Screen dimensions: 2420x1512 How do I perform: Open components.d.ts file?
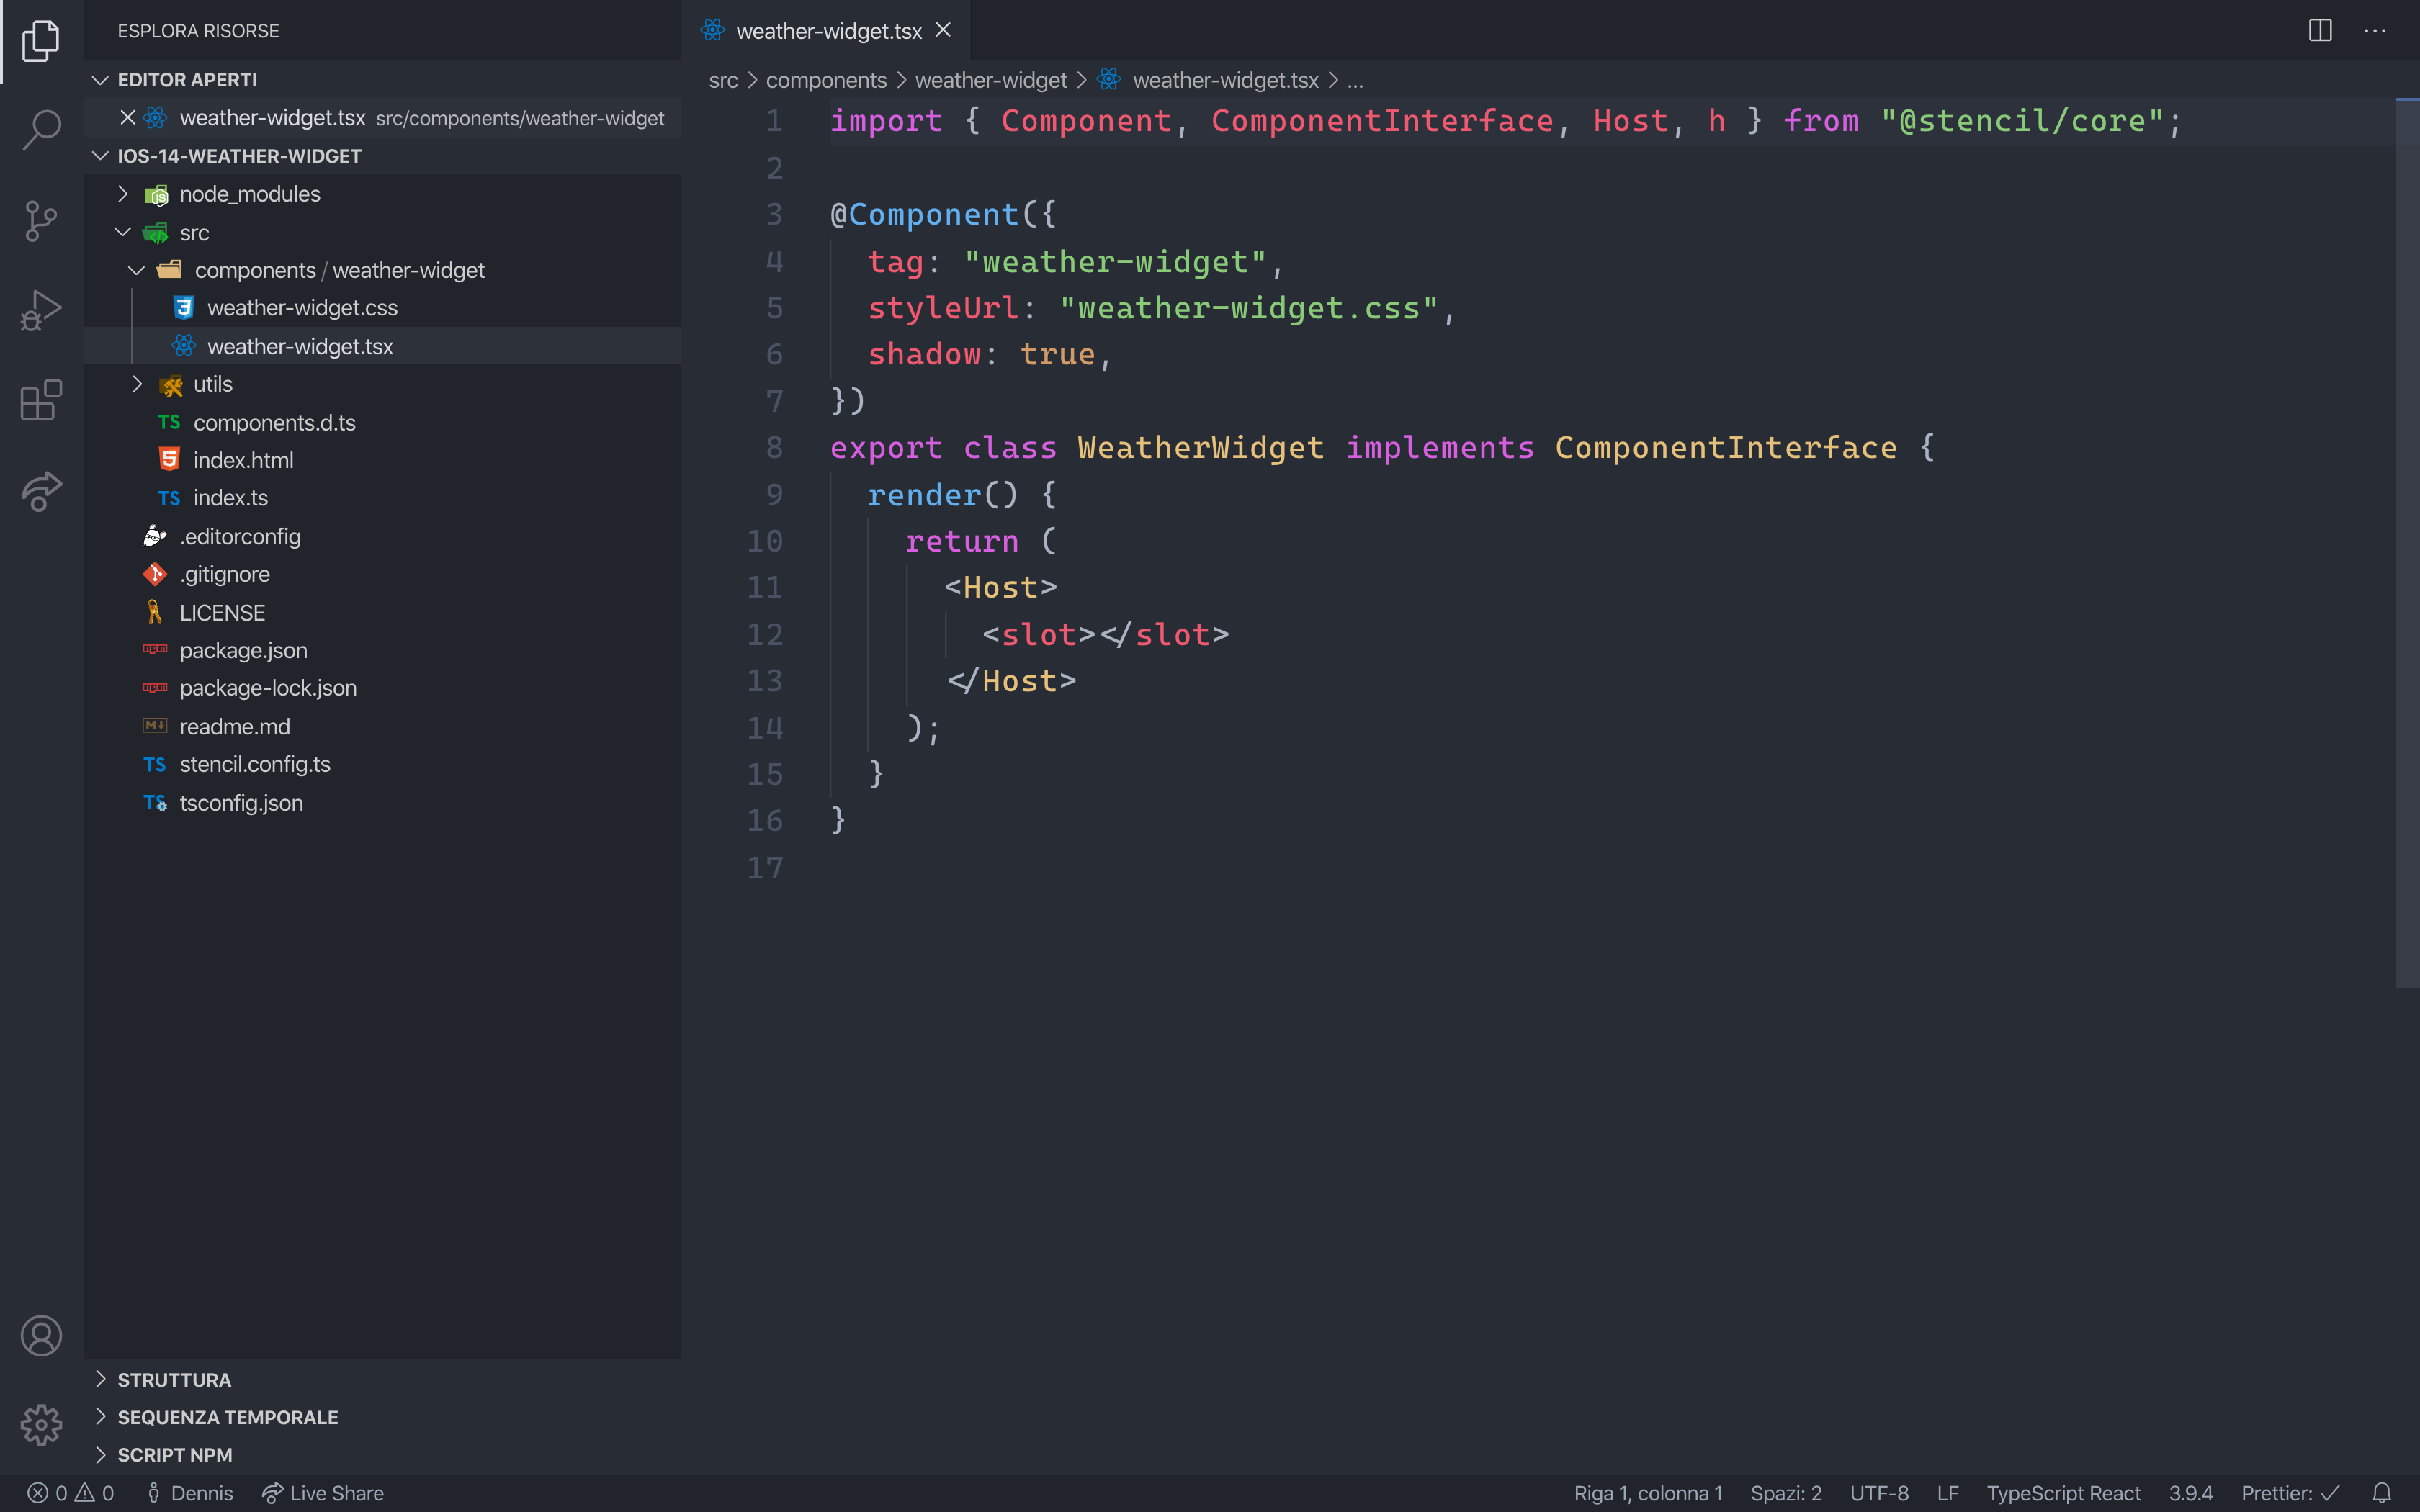[x=382, y=422]
